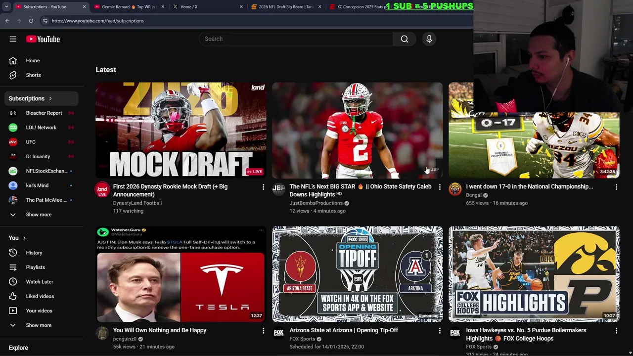
Task: Open I went down 17-0 video title
Action: [529, 186]
